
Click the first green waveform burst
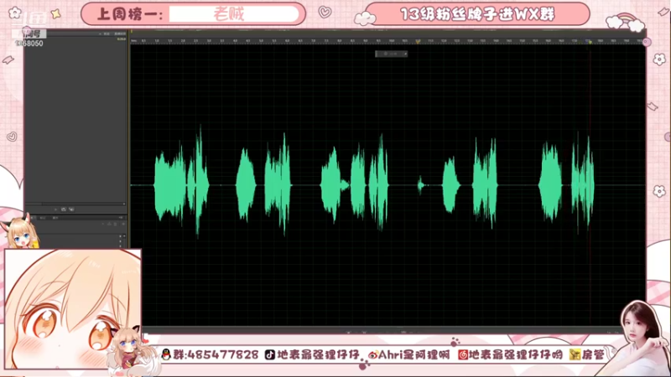click(x=170, y=185)
